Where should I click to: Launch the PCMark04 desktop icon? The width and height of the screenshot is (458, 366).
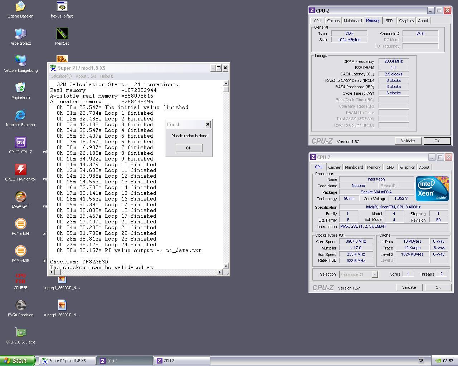coord(20,224)
